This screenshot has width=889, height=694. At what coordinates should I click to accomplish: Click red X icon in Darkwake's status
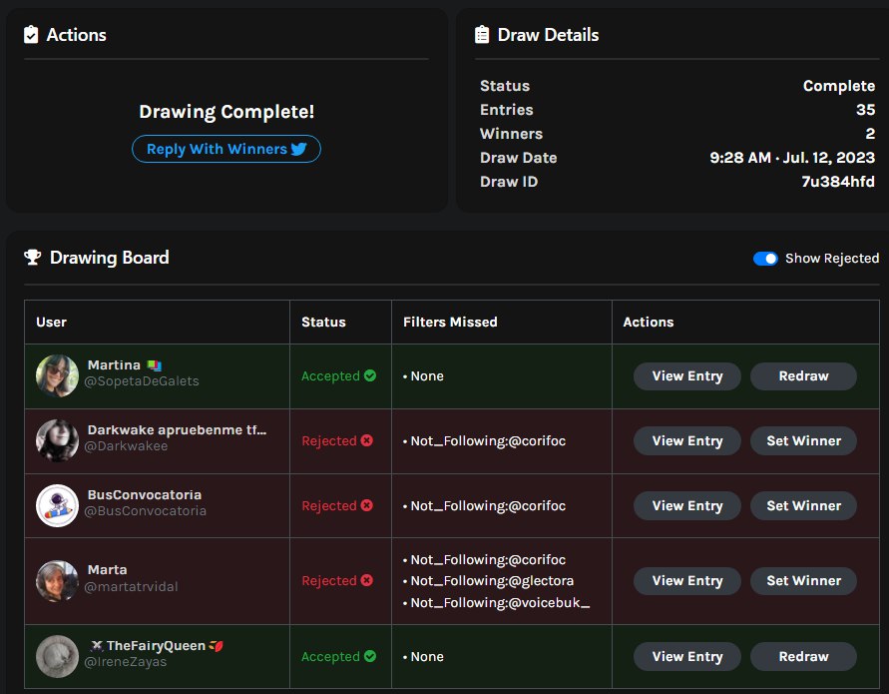click(367, 440)
